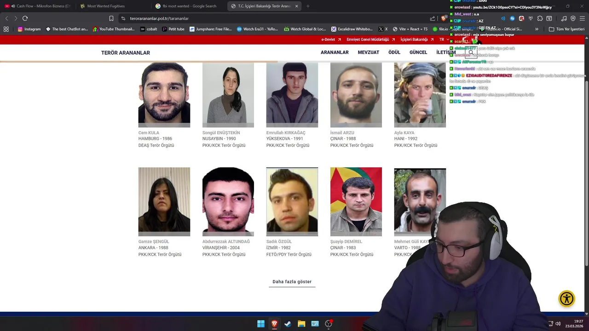The image size is (589, 331).
Task: Open the ÖDÜL menu item
Action: tap(394, 52)
